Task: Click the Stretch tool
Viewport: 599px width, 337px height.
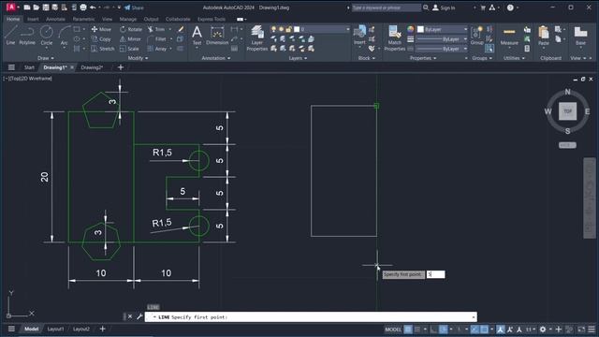Action: (x=103, y=49)
